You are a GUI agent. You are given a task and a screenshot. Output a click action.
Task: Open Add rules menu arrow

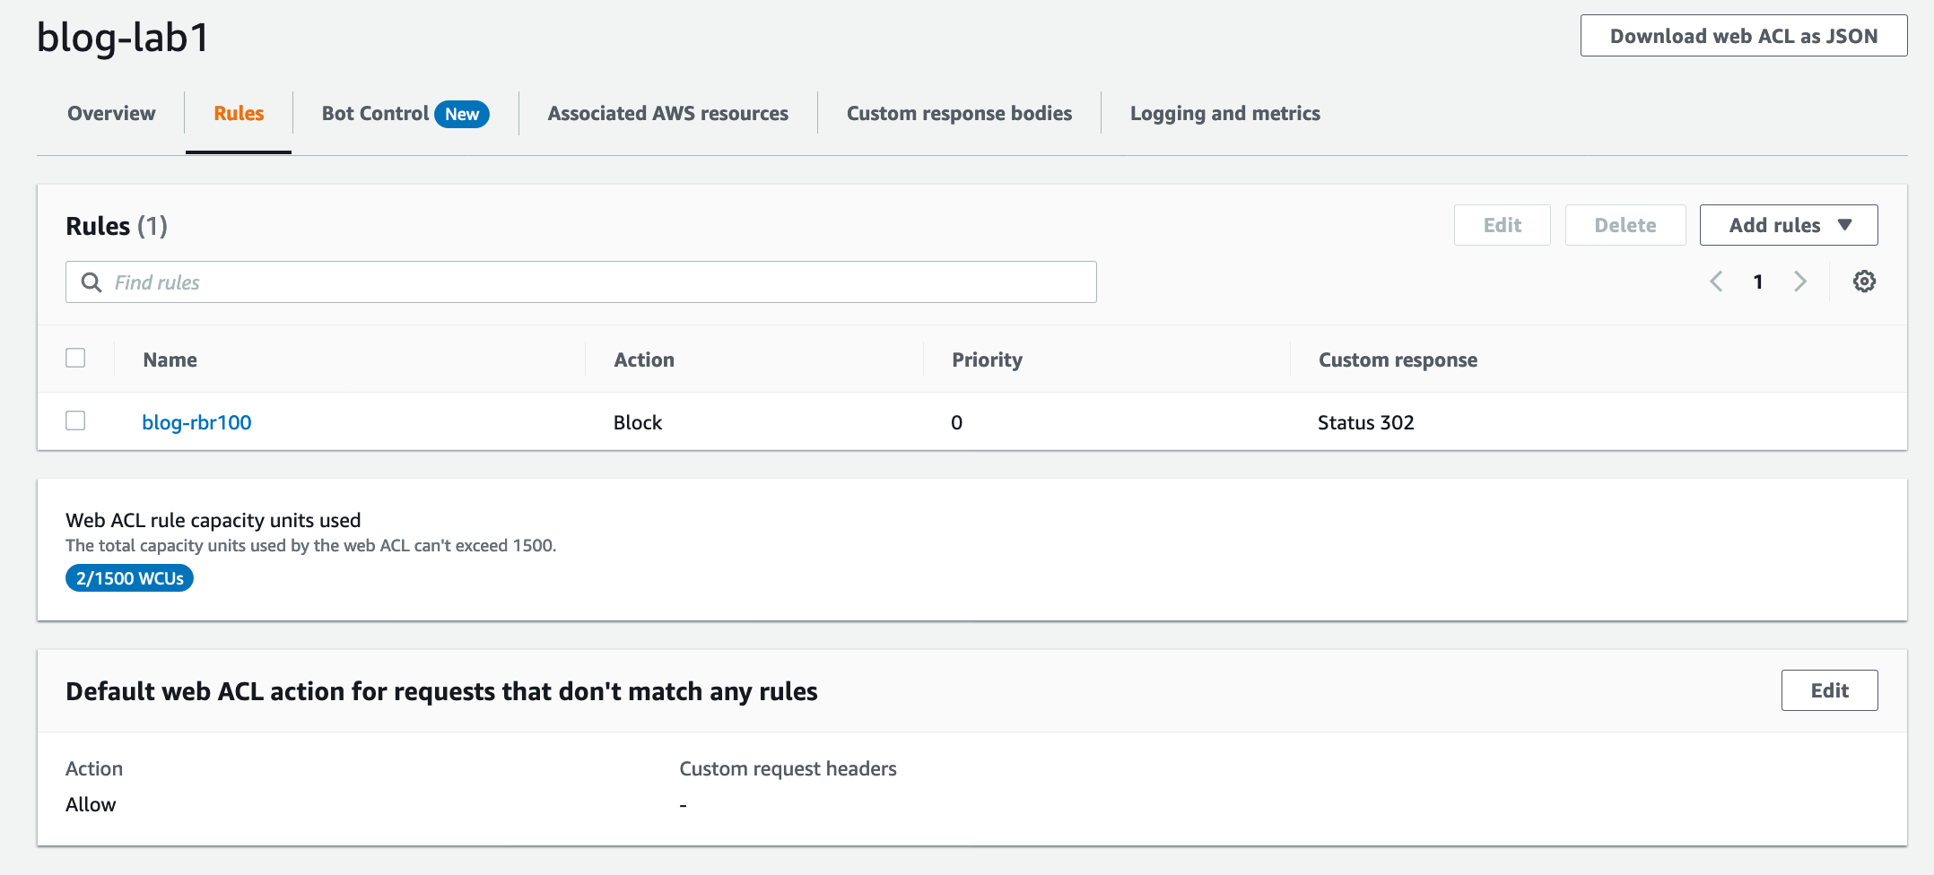pyautogui.click(x=1845, y=225)
